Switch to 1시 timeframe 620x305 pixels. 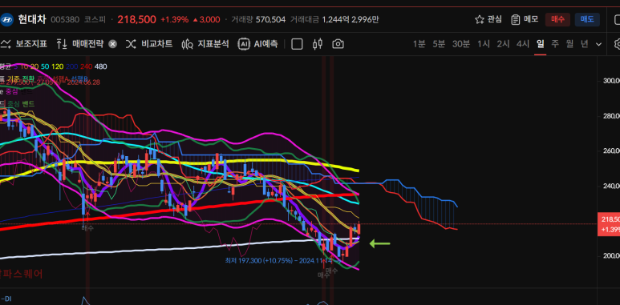[483, 44]
